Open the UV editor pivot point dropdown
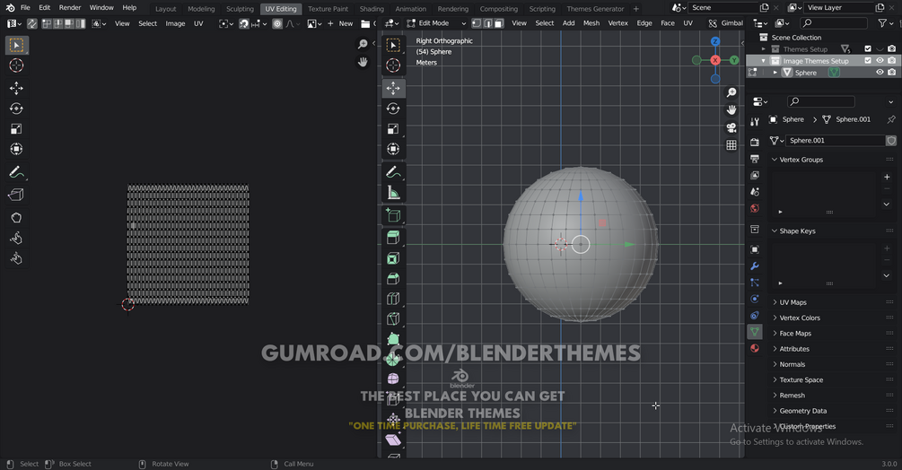Viewport: 902px width, 470px height. 226,23
